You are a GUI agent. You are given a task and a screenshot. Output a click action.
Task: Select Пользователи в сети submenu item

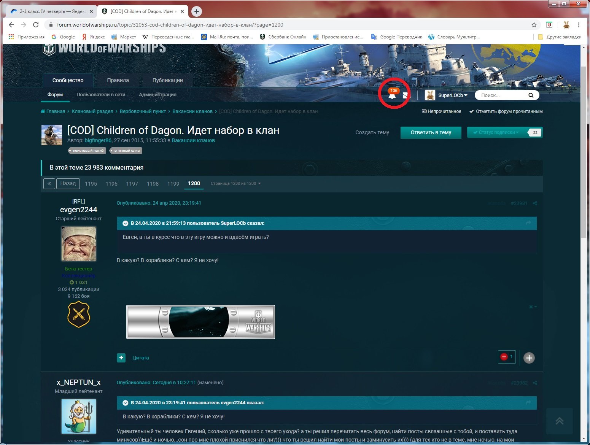point(101,94)
